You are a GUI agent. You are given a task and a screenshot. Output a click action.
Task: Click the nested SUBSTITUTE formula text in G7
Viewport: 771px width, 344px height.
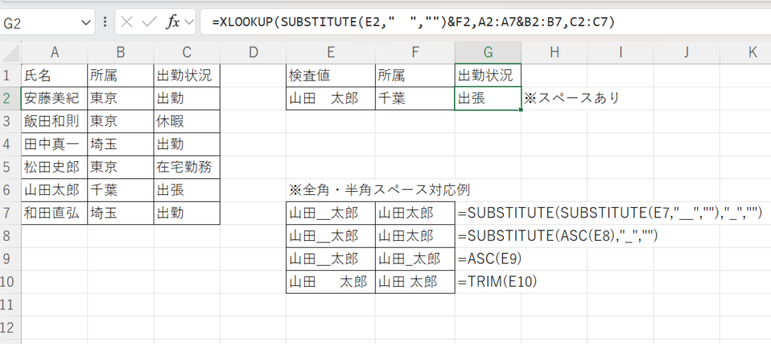610,213
